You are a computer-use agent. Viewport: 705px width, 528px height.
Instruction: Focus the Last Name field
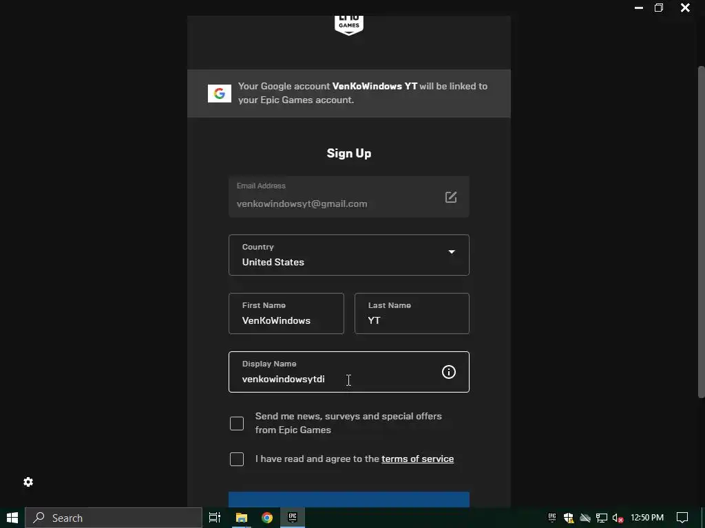(412, 313)
